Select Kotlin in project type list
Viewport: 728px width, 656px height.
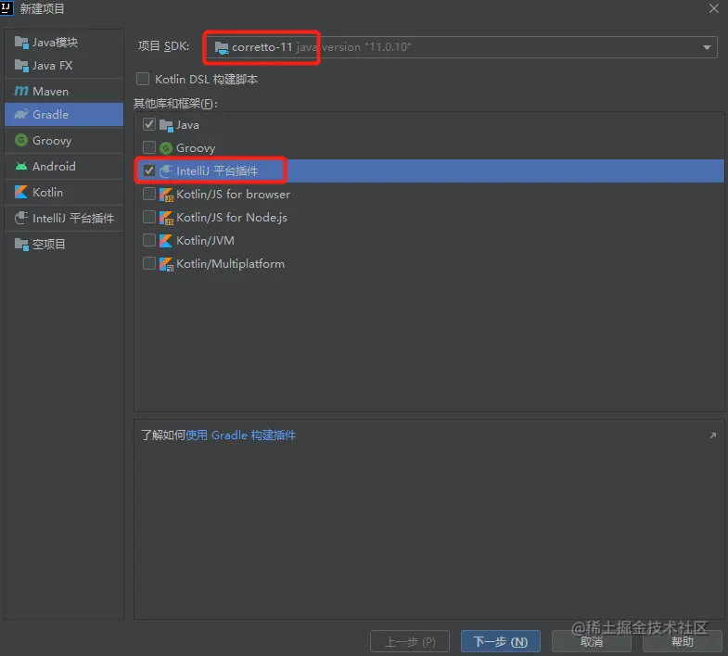click(x=64, y=192)
